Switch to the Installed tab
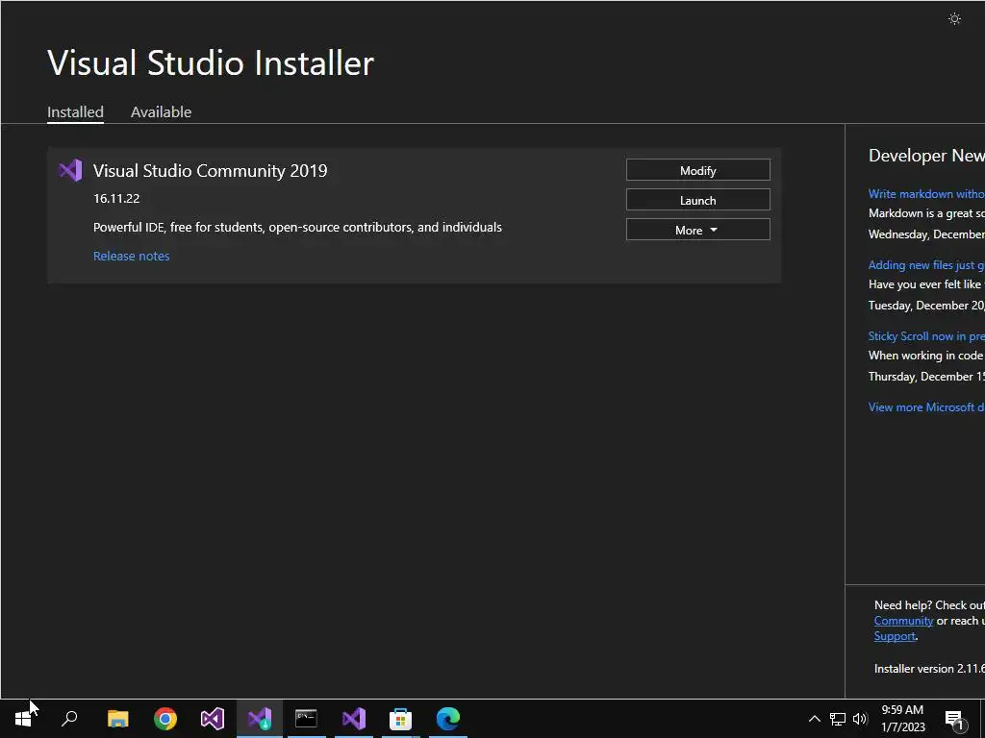The width and height of the screenshot is (985, 738). (75, 111)
